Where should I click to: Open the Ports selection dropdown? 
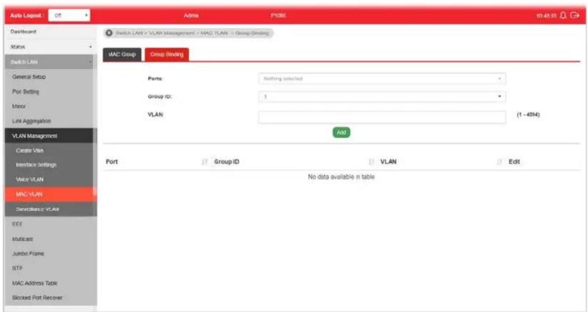382,79
